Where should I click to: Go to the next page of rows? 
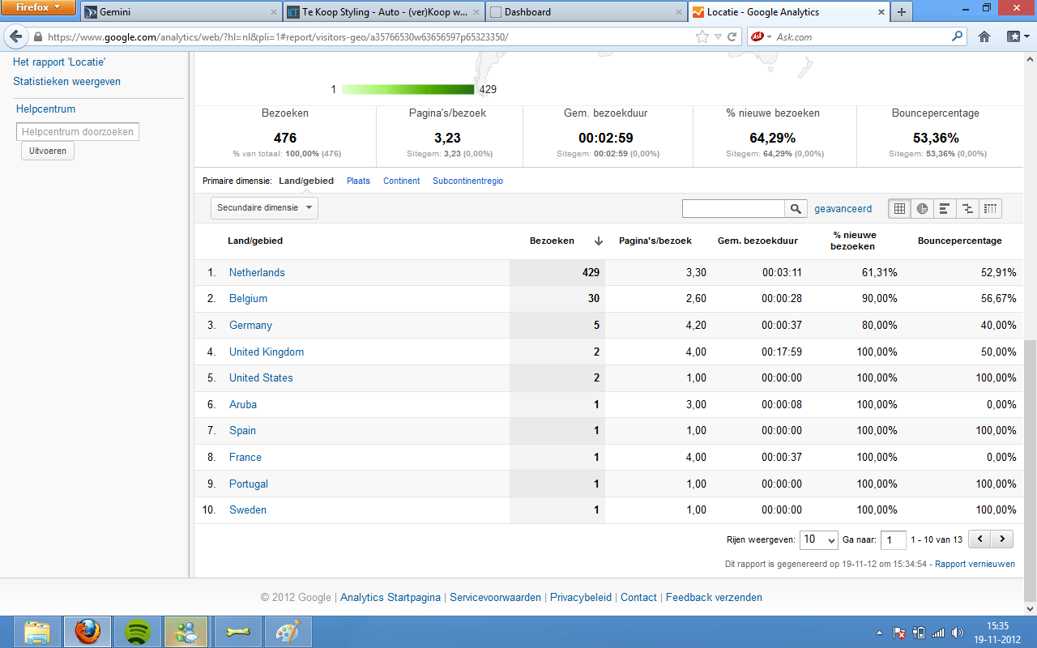point(1002,539)
